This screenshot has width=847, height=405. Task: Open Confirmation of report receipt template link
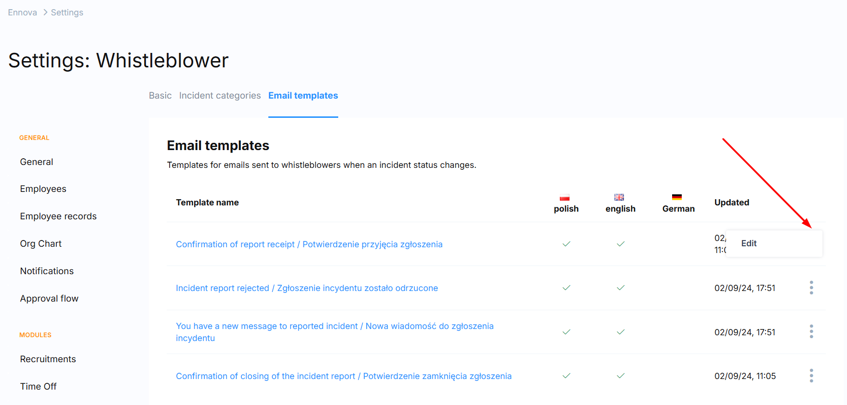coord(309,244)
